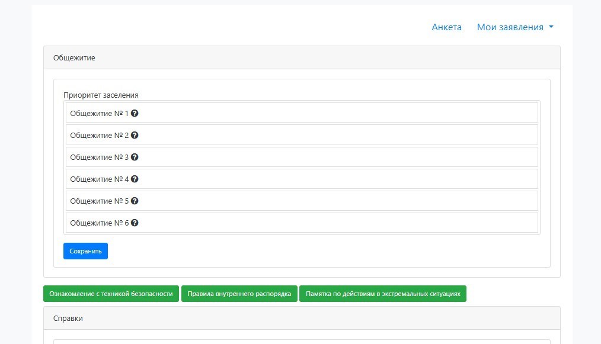The image size is (601, 344).
Task: Select the Общежитие № 2 priority row
Action: click(x=302, y=134)
